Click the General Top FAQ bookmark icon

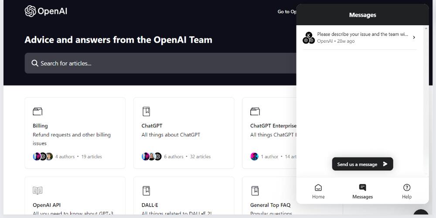coord(255,191)
